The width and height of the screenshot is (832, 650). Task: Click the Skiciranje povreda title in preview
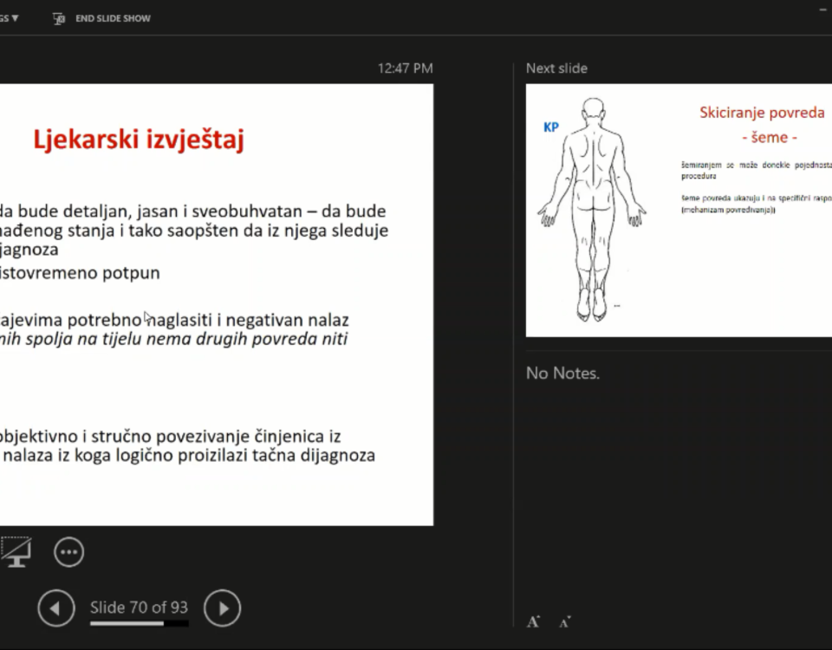[x=762, y=113]
